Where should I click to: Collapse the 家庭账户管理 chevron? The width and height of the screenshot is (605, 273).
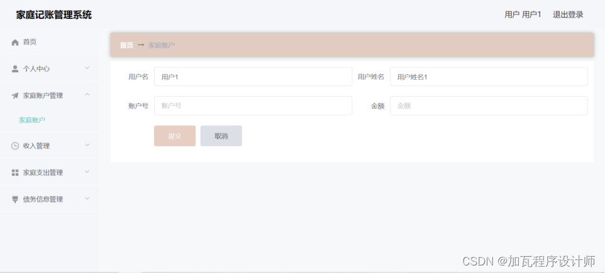tap(87, 95)
